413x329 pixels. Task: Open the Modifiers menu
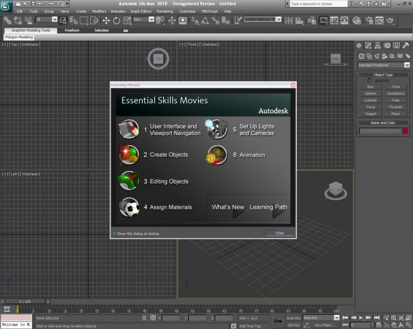(99, 11)
